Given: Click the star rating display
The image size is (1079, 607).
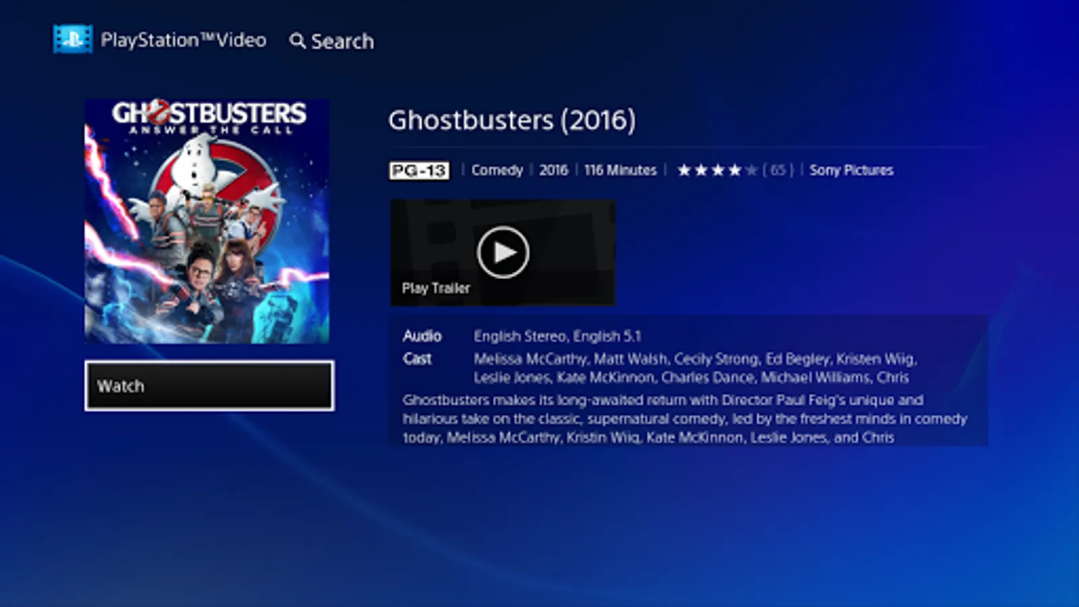Looking at the screenshot, I should (718, 170).
